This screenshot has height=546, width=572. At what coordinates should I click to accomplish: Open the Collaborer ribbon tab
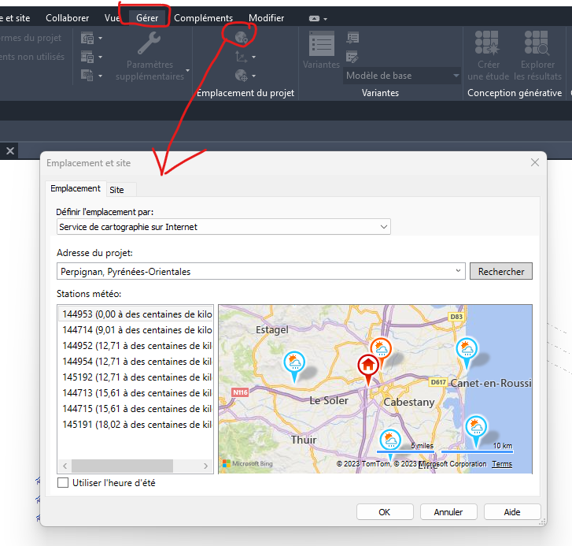coord(67,18)
